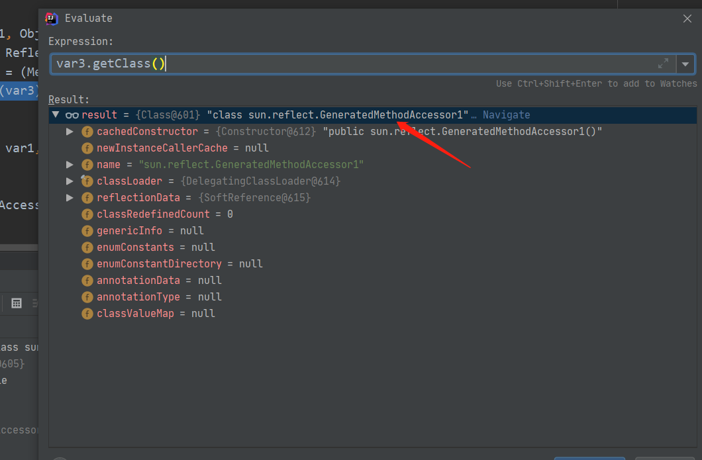The height and width of the screenshot is (460, 702).
Task: Select the annotationData = null row
Action: tap(372, 281)
